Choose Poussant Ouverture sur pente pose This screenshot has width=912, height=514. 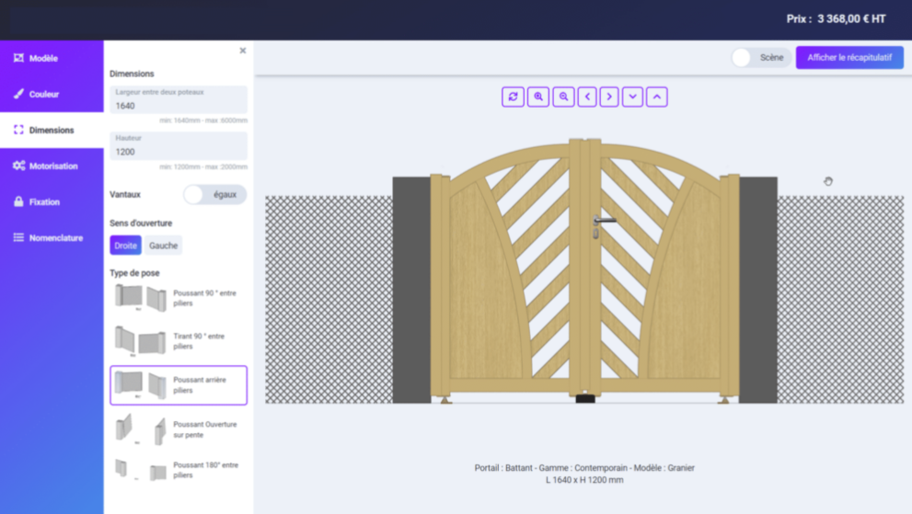(179, 429)
